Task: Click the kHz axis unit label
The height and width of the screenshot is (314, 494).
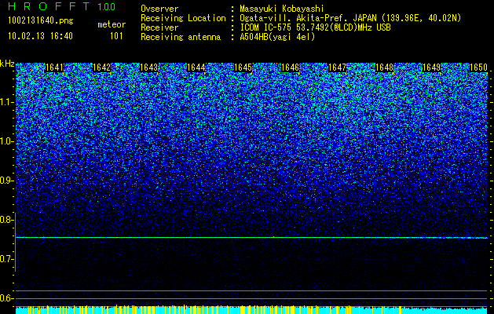Action: click(7, 64)
